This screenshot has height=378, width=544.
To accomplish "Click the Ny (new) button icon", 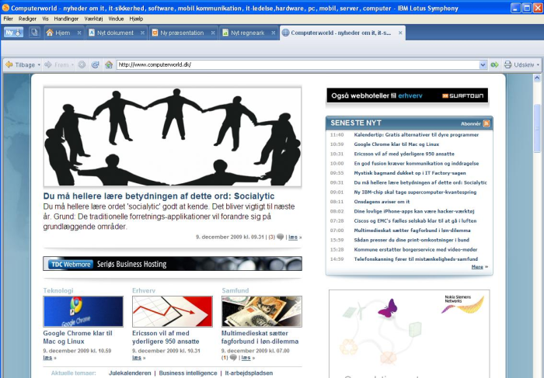I will click(x=13, y=33).
